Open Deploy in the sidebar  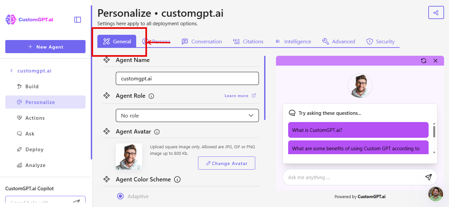45,150
